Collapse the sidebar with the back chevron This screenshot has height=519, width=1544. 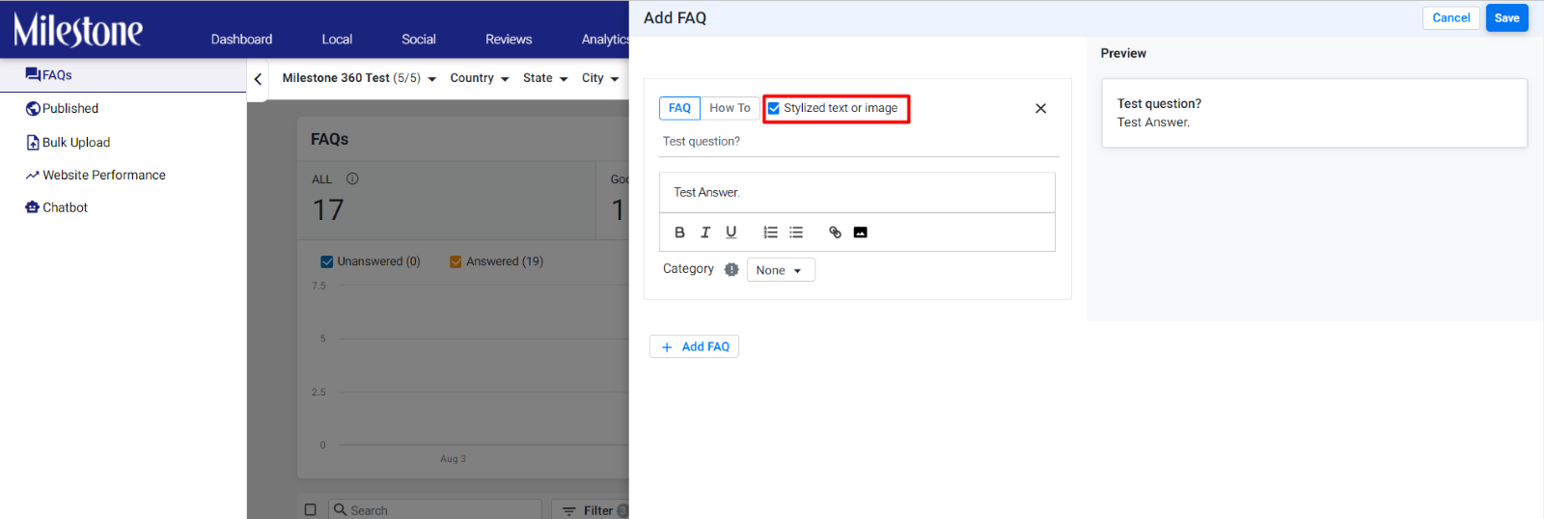click(x=259, y=79)
